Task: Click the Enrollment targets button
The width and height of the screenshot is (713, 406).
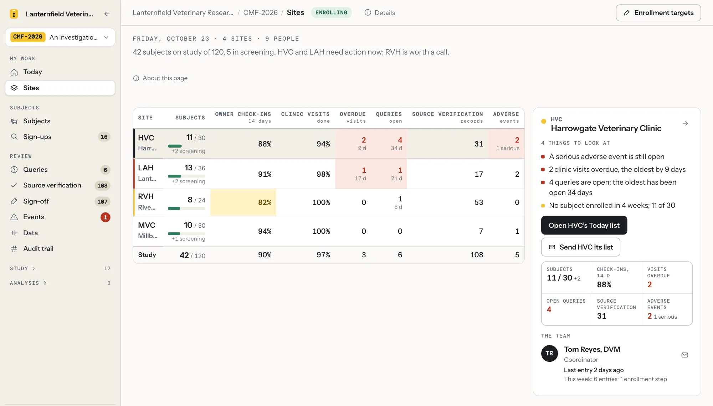Action: coord(658,13)
